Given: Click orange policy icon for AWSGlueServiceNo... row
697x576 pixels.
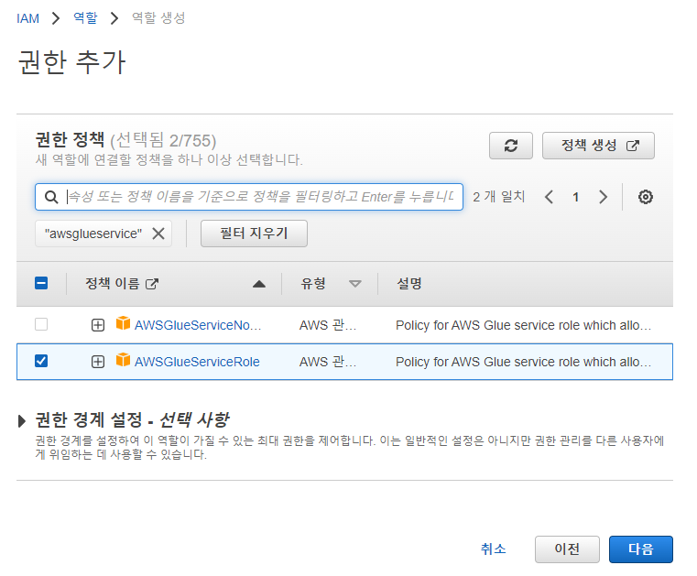Looking at the screenshot, I should [123, 323].
